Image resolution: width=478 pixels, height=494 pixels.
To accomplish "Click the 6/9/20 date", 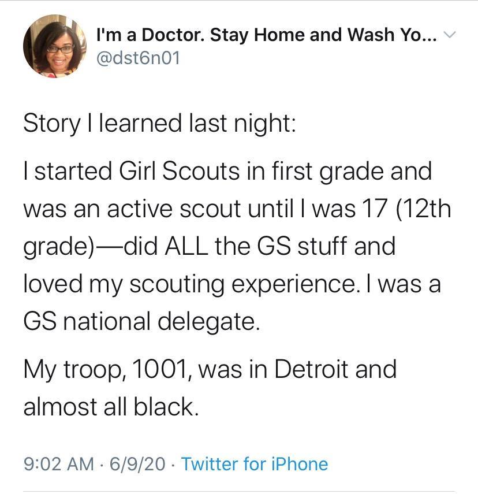I will pos(139,463).
